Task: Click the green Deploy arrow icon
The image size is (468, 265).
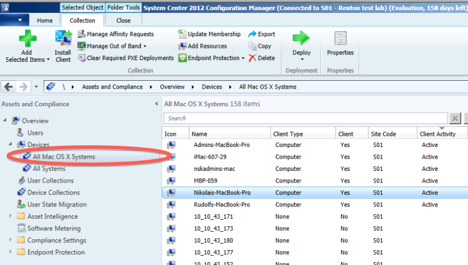Action: pos(301,39)
